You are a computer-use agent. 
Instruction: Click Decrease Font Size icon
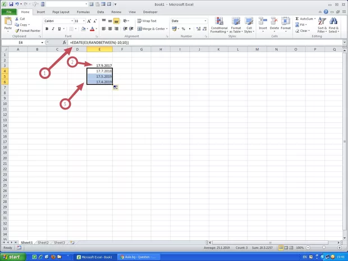[x=95, y=21]
